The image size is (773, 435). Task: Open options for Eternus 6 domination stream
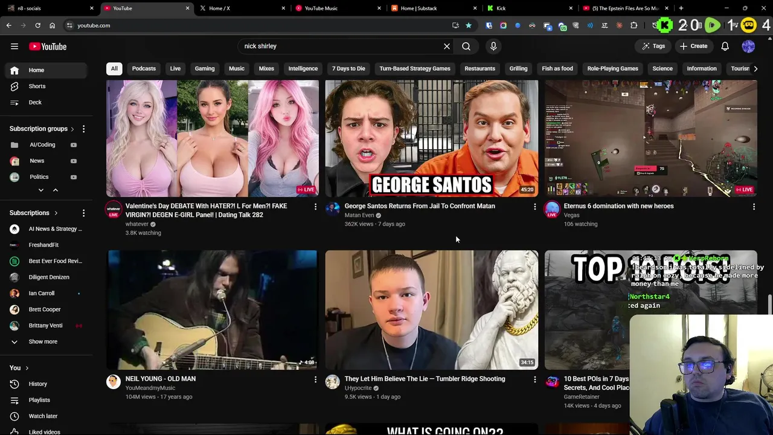[754, 207]
